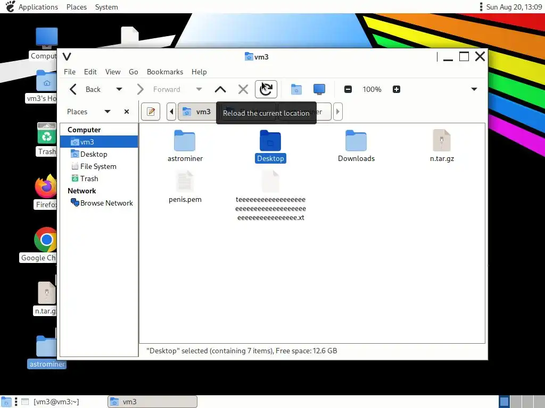Click the status bar selection text
Image resolution: width=545 pixels, height=408 pixels.
(x=242, y=351)
